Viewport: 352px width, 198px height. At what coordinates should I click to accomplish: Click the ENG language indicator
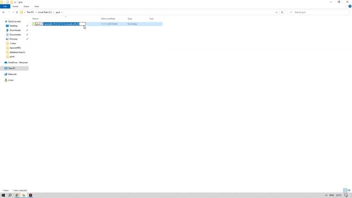coord(332,195)
